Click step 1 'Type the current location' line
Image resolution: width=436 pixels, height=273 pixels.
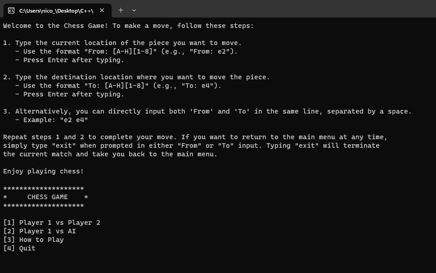click(122, 43)
